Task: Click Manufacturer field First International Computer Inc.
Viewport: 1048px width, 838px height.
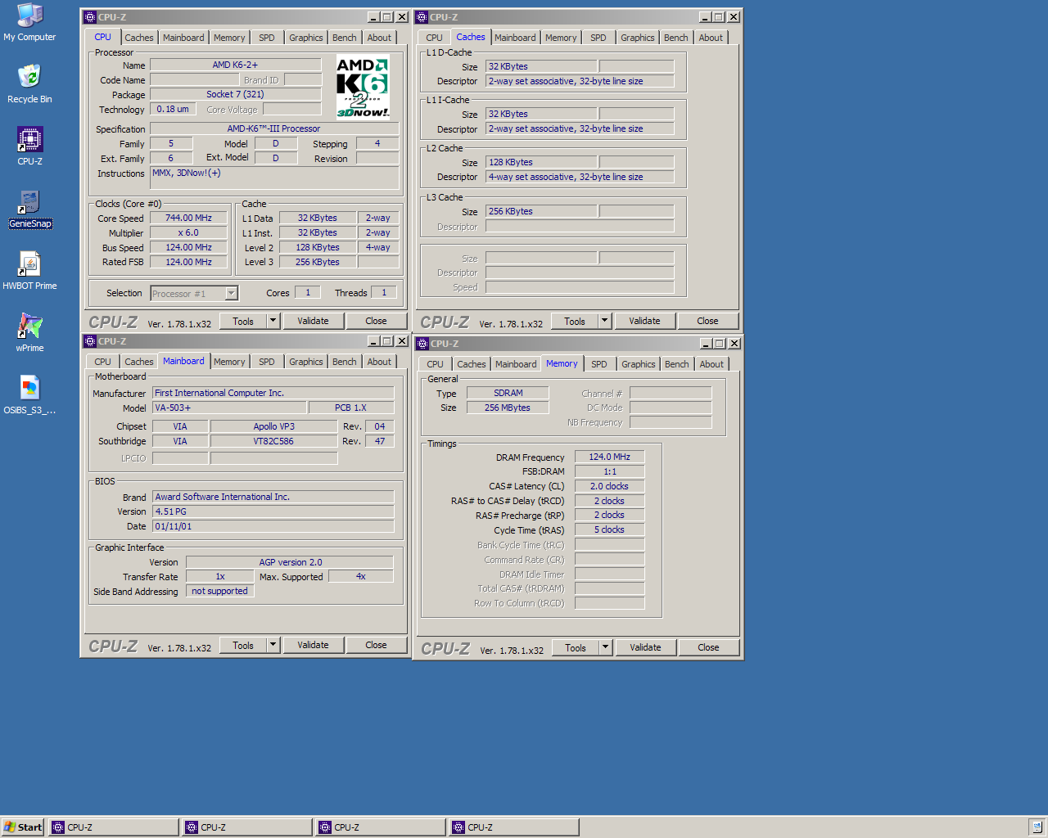Action: point(273,393)
